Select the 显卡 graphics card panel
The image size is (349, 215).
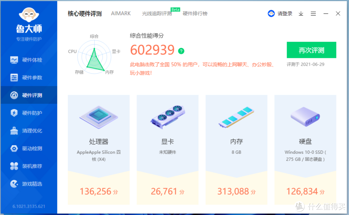[167, 150]
